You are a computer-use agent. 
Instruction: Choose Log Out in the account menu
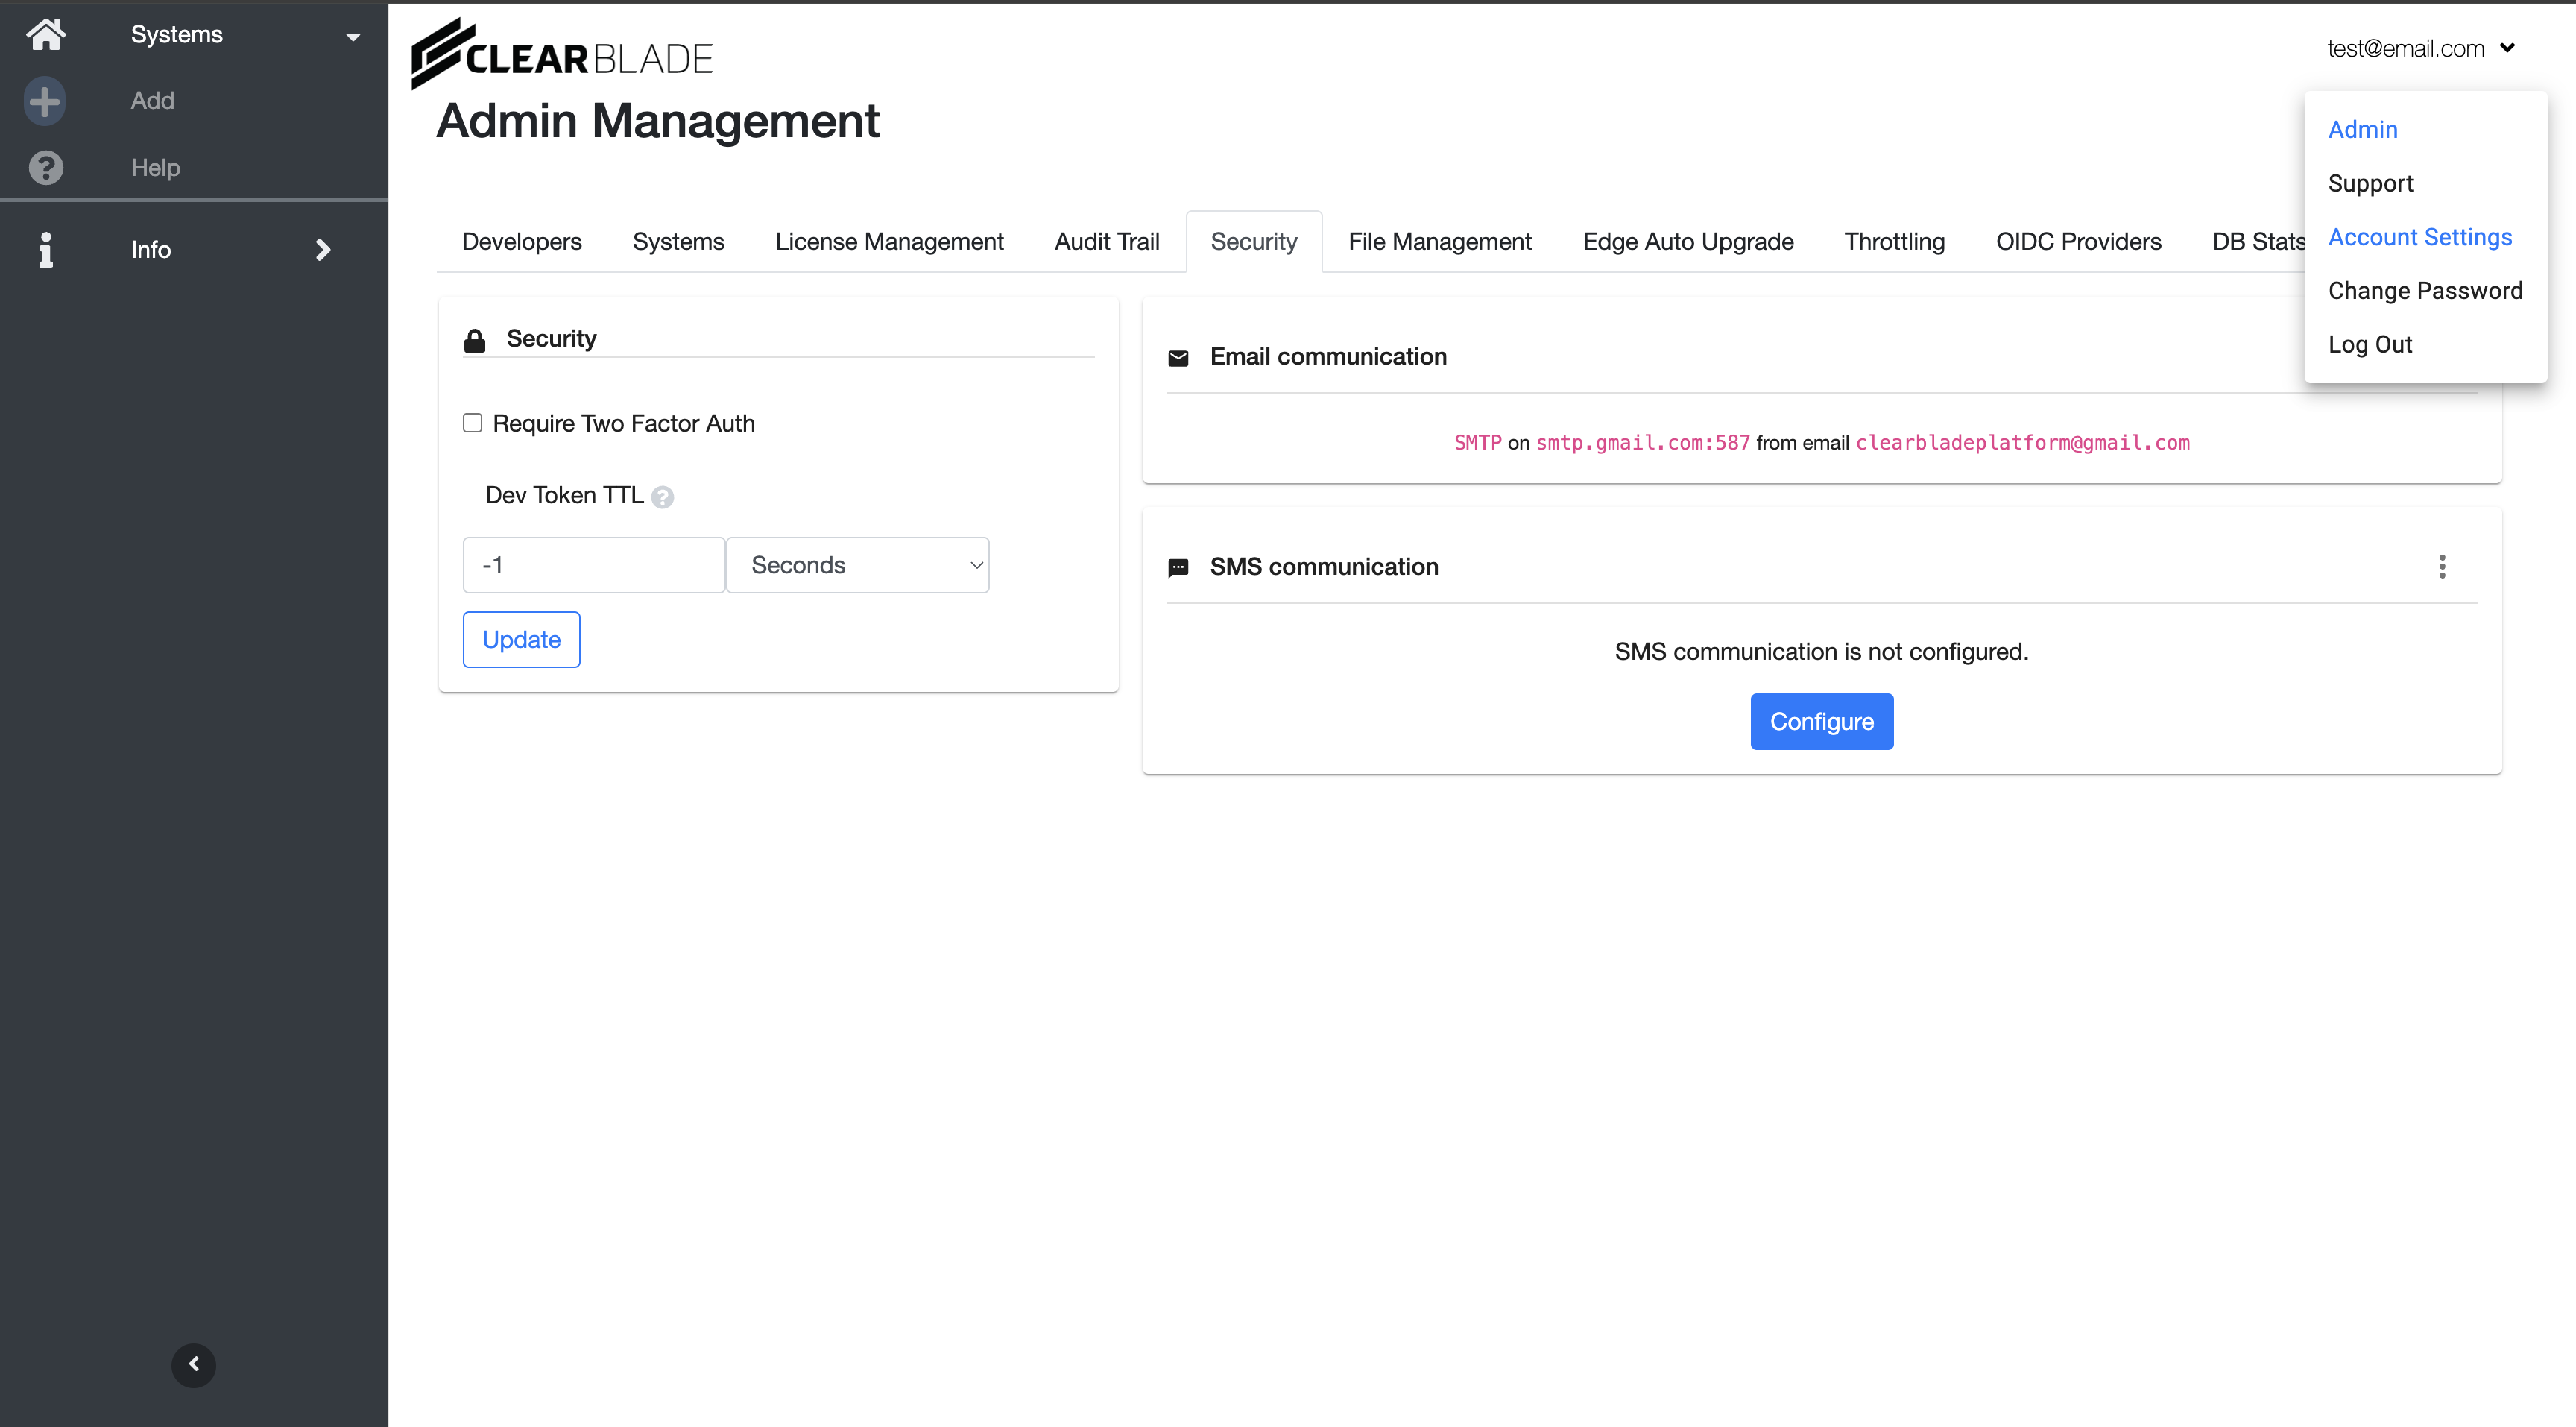[2369, 345]
